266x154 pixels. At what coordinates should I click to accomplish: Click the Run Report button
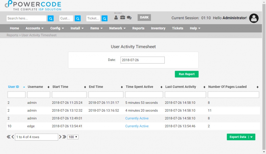187,74
